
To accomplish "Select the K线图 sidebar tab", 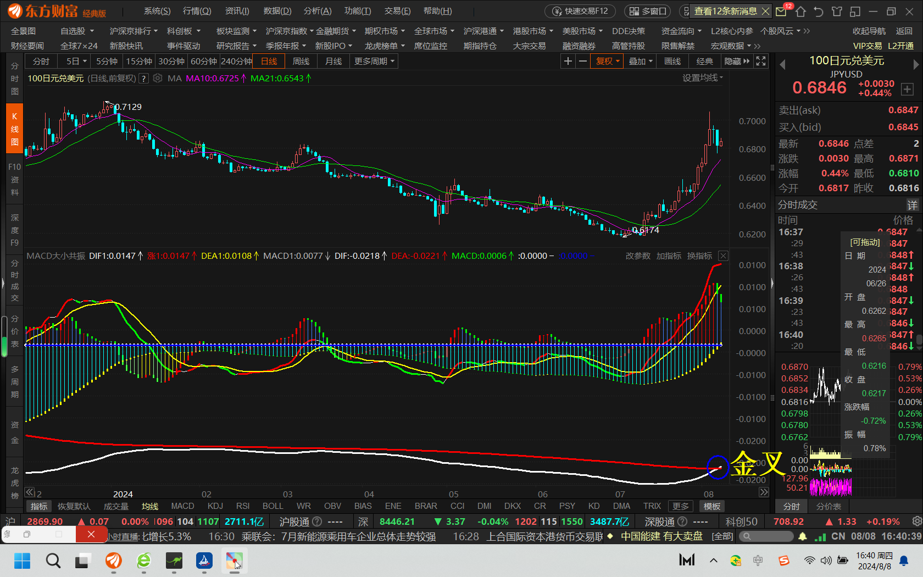I will tap(15, 129).
